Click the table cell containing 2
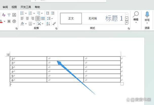154x105 pixels. coord(28,63)
